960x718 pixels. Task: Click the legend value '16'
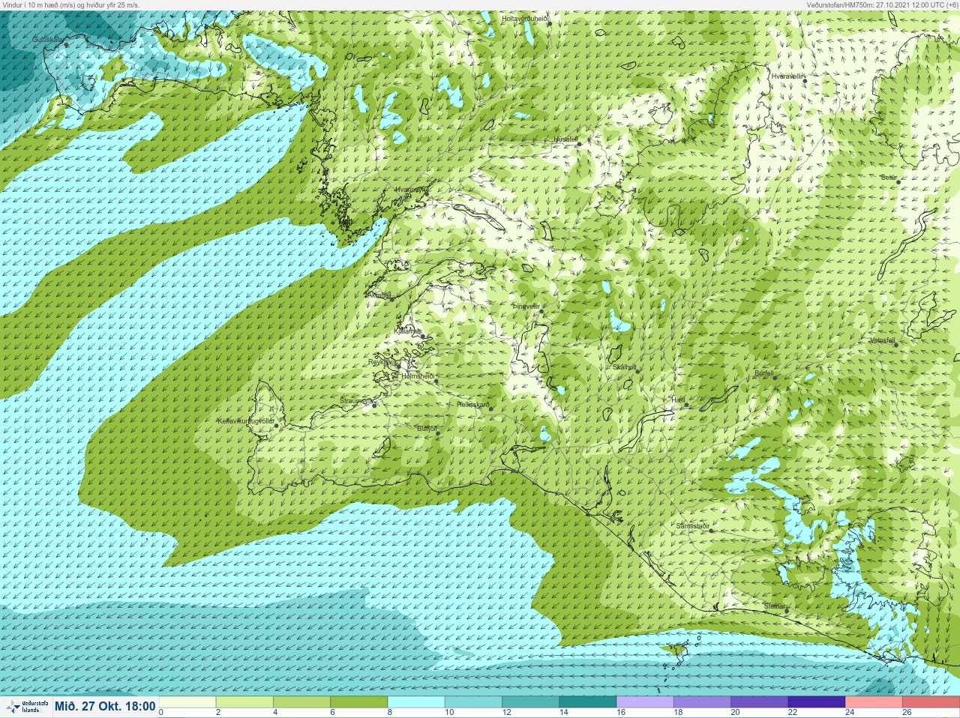(621, 712)
